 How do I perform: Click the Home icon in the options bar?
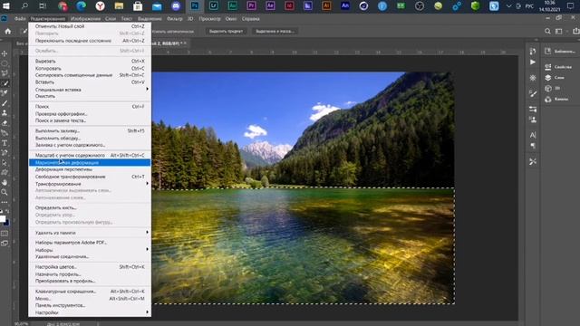[x=8, y=32]
